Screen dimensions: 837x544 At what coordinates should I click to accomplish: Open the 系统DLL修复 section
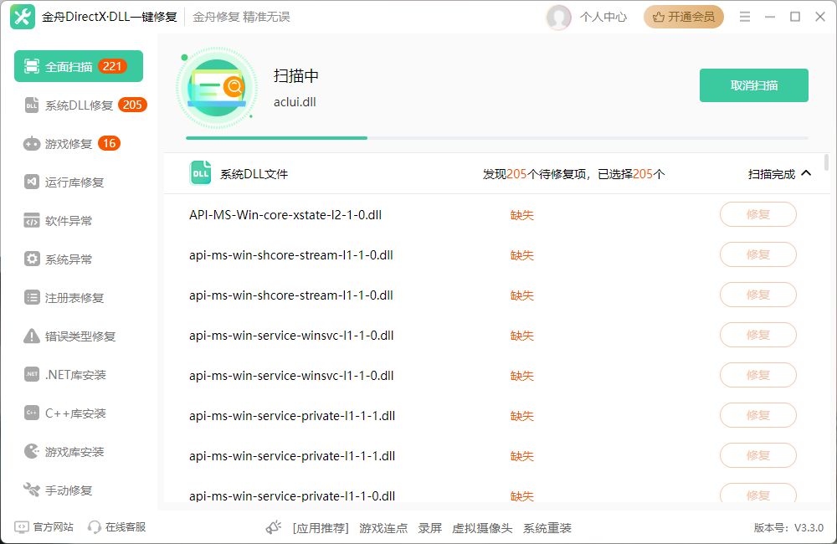[x=85, y=105]
